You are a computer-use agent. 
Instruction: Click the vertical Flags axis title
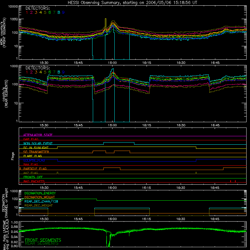tap(13, 156)
